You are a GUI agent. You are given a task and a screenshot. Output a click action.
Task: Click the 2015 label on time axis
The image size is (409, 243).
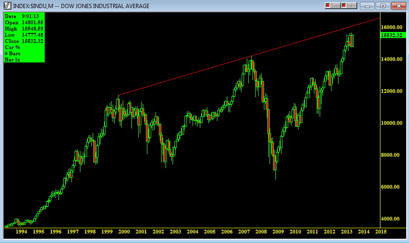380,232
